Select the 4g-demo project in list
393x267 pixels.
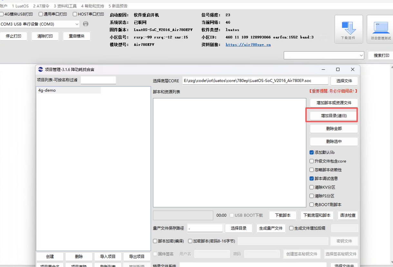coord(47,91)
